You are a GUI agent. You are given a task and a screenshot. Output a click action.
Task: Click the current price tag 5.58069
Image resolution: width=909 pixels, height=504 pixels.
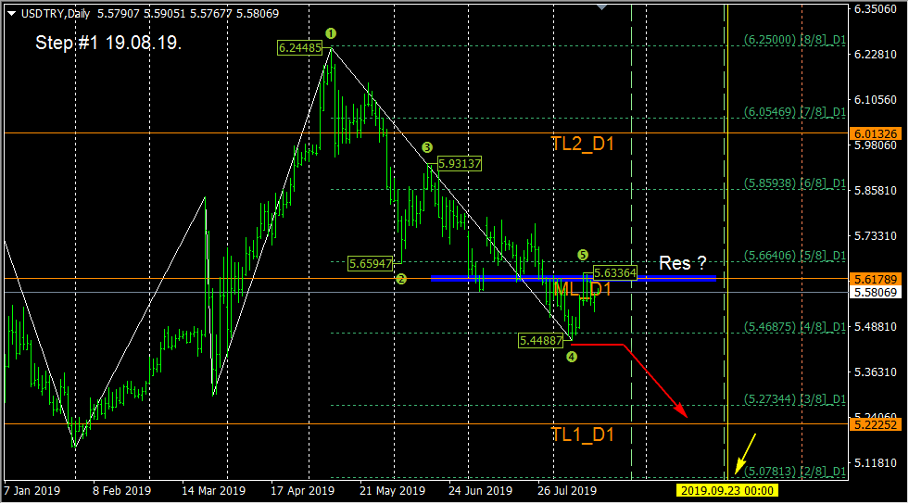pyautogui.click(x=876, y=293)
